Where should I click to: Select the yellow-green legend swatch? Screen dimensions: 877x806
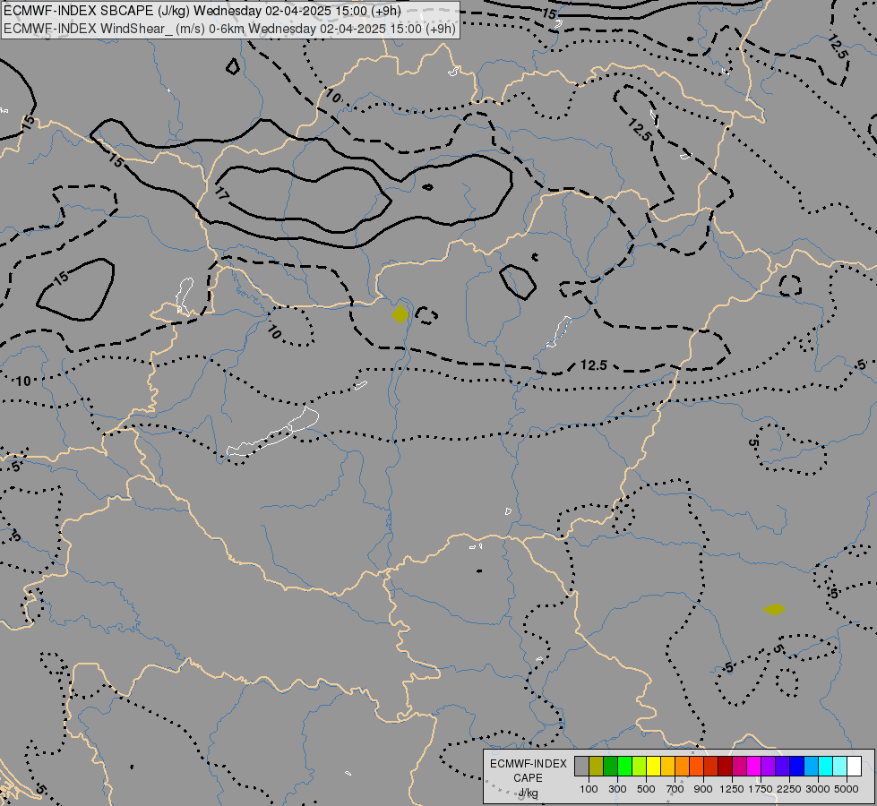tap(639, 767)
